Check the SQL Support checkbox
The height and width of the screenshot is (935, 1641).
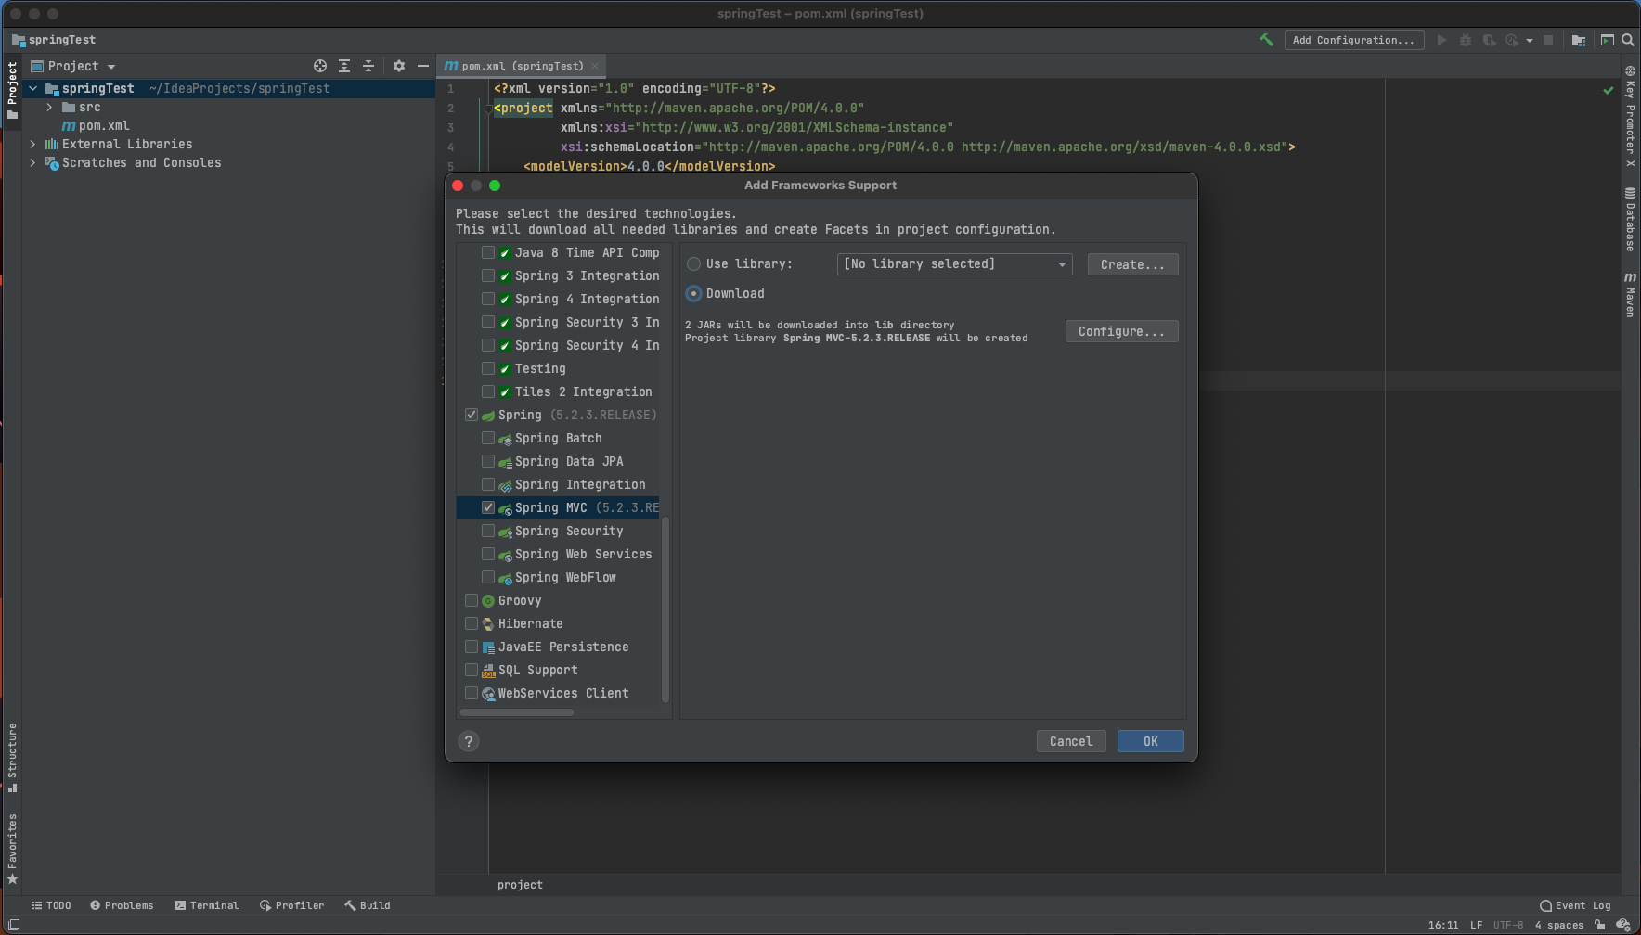[472, 670]
